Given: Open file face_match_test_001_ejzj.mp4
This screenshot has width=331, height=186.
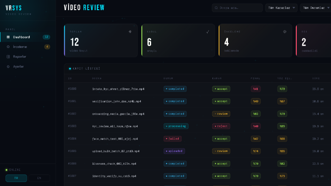Looking at the screenshot, I should coord(115,139).
